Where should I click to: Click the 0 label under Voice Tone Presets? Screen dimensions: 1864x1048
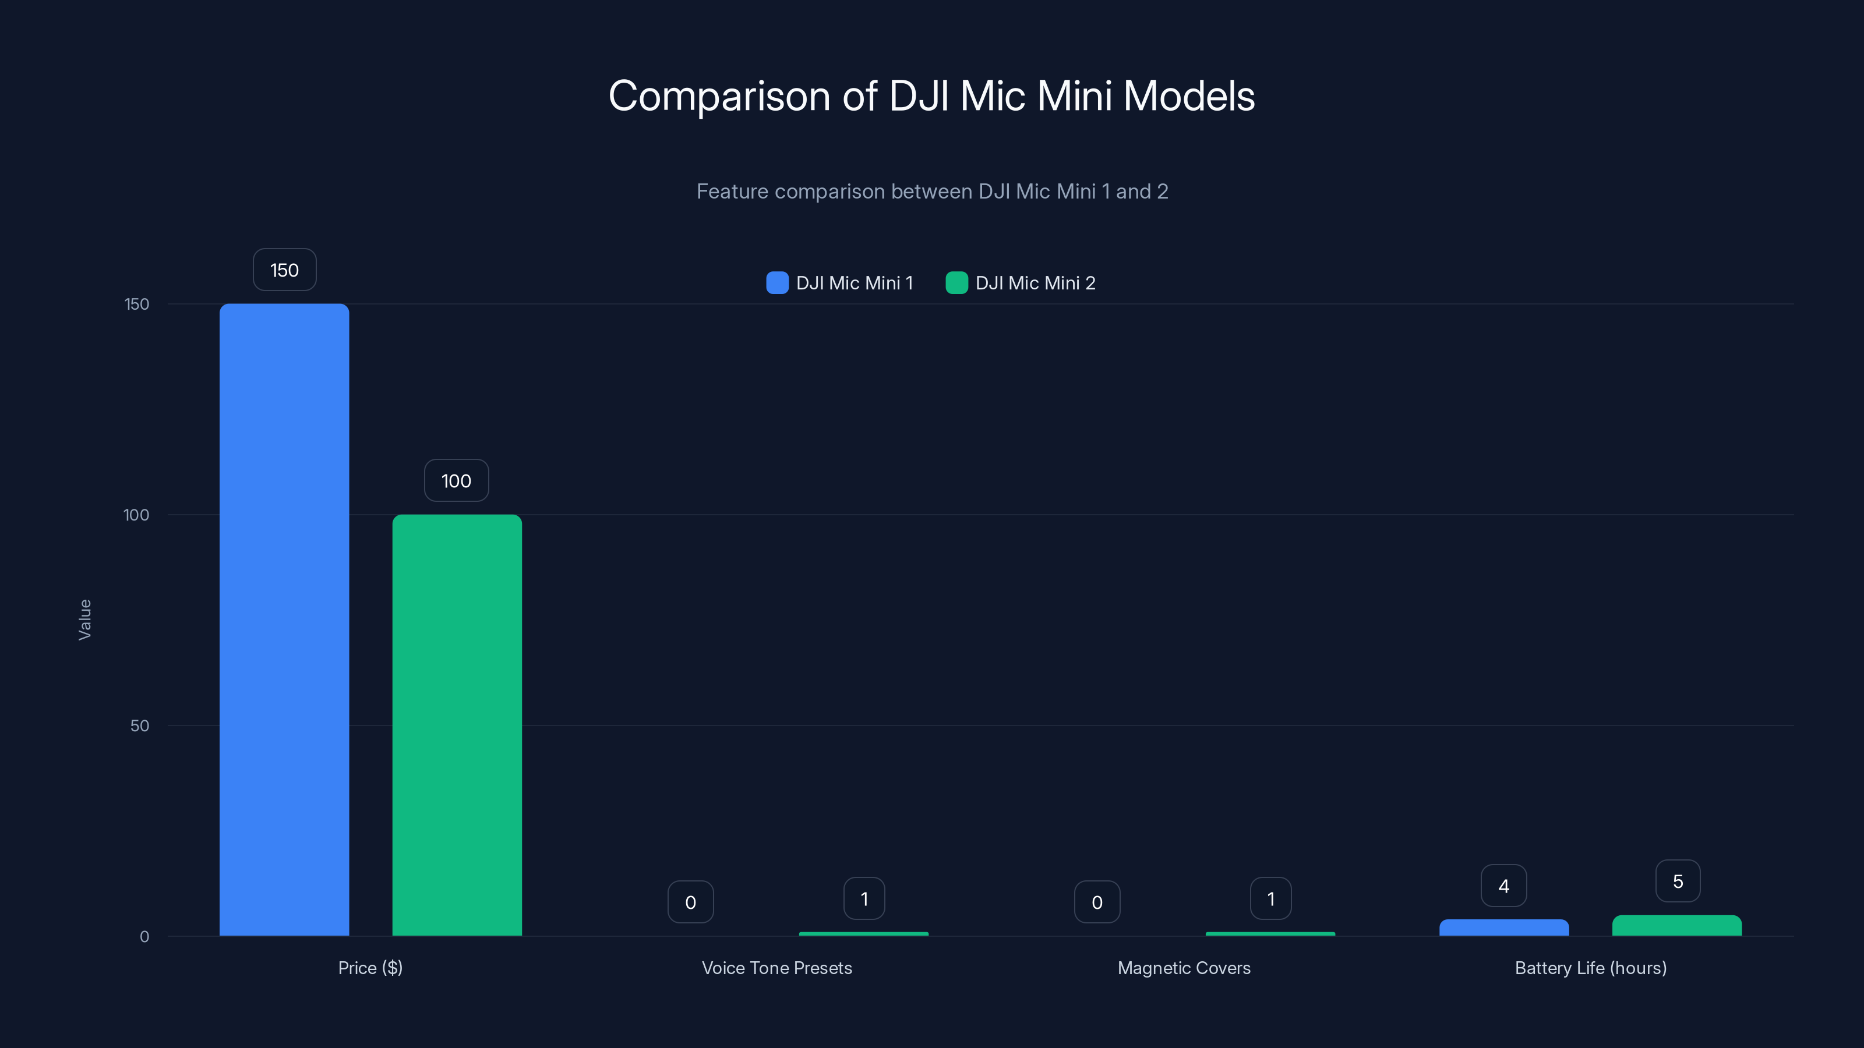pyautogui.click(x=690, y=901)
